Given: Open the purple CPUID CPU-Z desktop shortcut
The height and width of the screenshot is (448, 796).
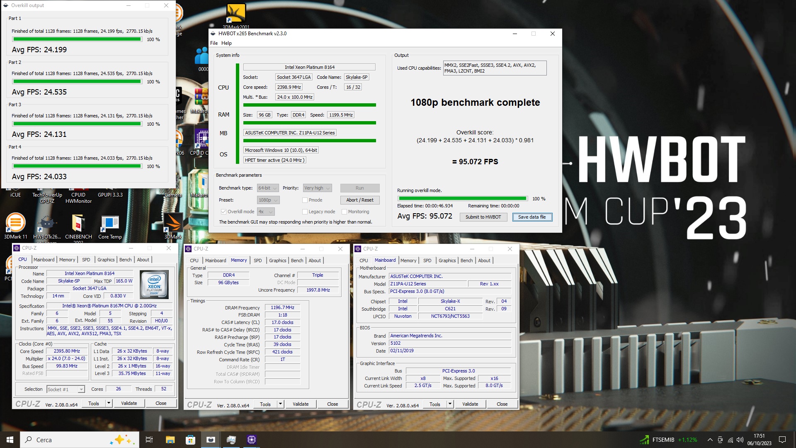Looking at the screenshot, I should pyautogui.click(x=201, y=142).
